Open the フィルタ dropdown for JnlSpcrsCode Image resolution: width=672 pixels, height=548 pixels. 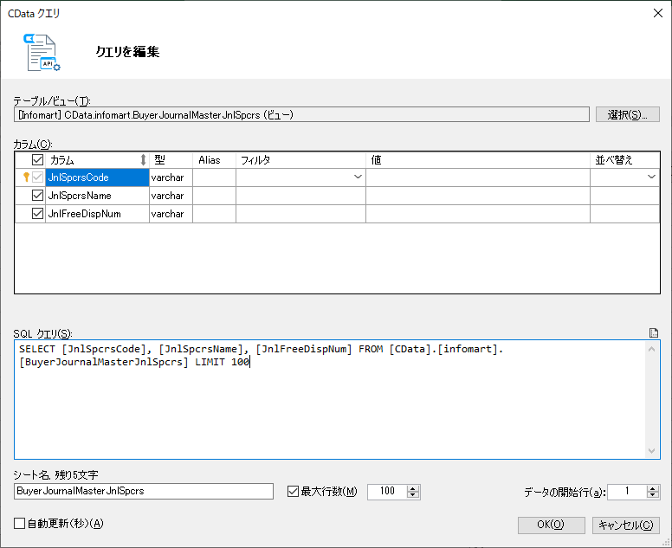358,177
